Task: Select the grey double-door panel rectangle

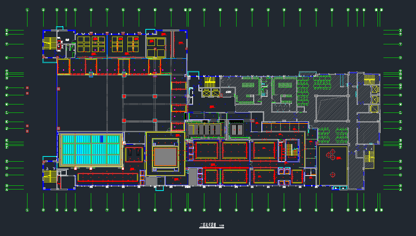Action: (237, 130)
